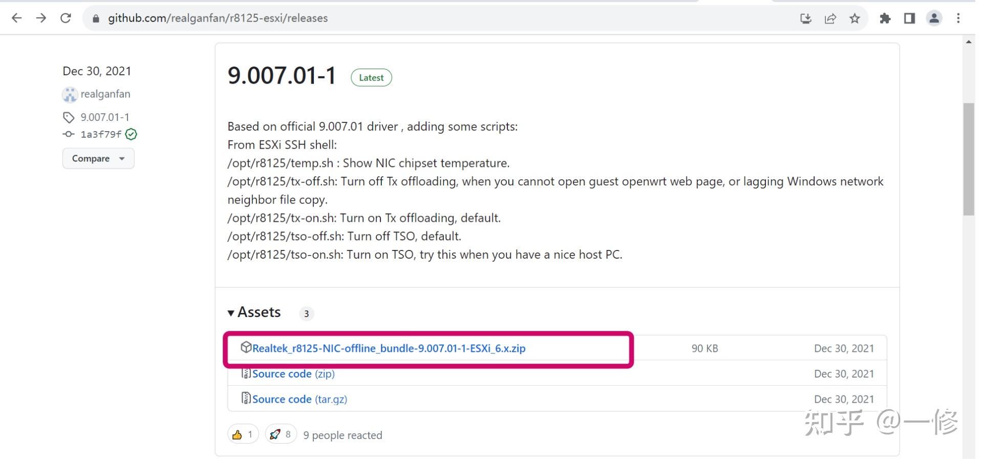Viewport: 983px width, 462px height.
Task: Click the commit icon beside 1a3f79f
Action: (69, 134)
